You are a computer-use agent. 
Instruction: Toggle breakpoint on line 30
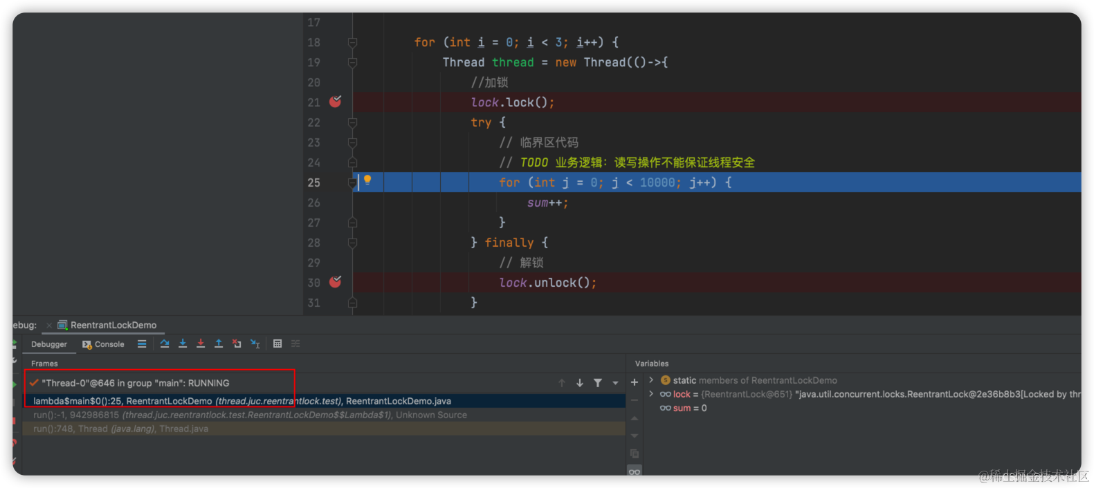click(x=336, y=281)
